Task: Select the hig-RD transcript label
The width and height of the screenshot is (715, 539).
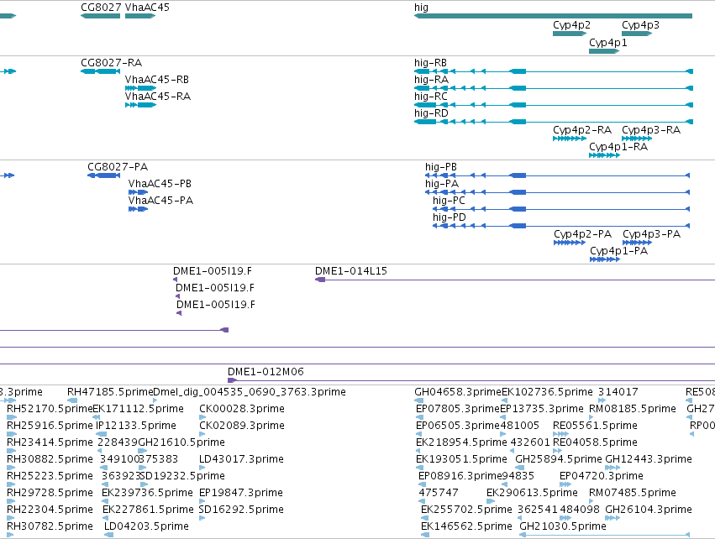Action: 431,113
